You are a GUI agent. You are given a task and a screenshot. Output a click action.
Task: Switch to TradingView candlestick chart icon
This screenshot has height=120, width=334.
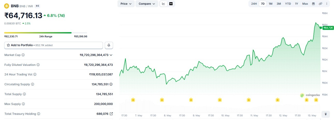pyautogui.click(x=171, y=4)
